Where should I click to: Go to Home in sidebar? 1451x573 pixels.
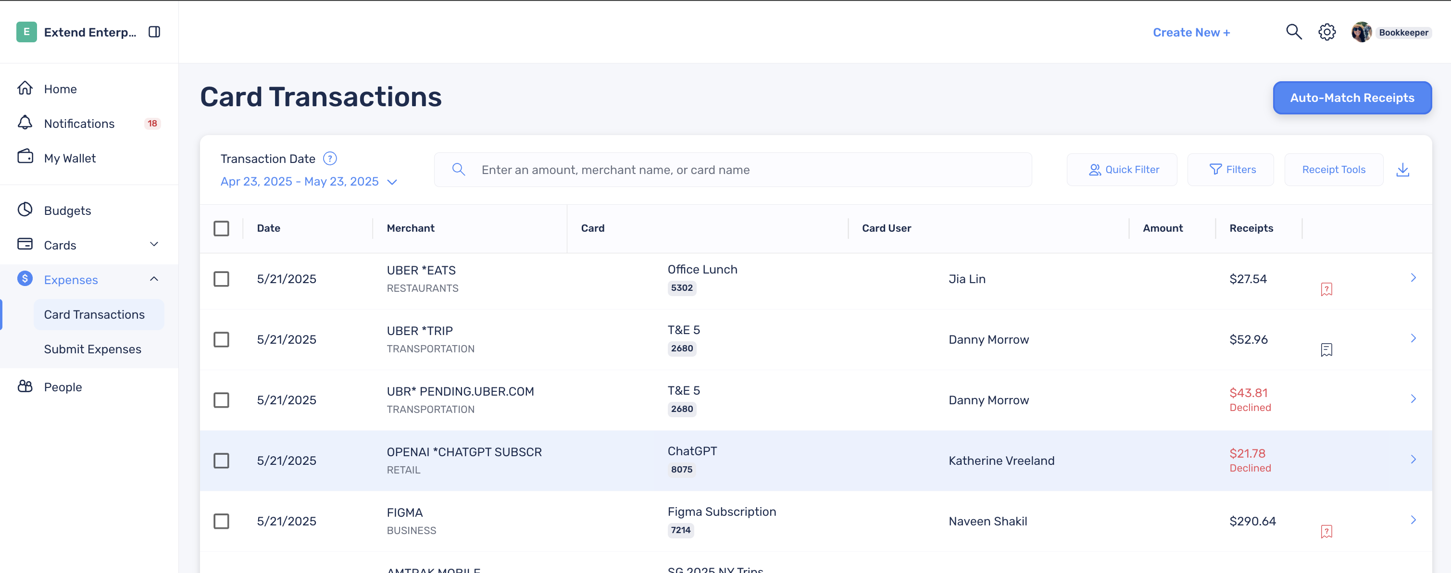click(x=60, y=89)
